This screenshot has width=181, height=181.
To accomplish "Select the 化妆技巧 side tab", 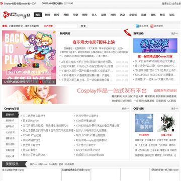I will (x=10, y=132).
